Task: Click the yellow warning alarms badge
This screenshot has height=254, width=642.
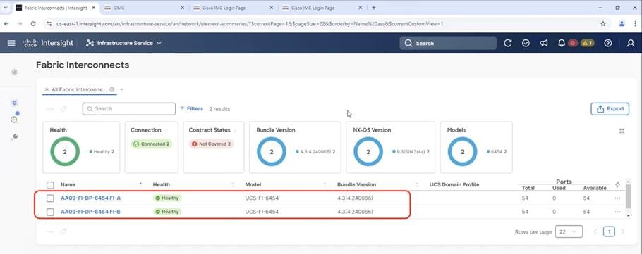Action: (587, 43)
